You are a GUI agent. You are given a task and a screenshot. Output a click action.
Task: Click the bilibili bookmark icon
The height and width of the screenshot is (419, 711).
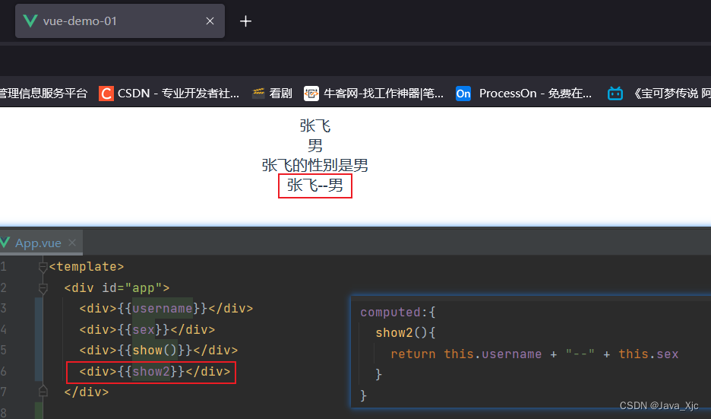coord(615,94)
